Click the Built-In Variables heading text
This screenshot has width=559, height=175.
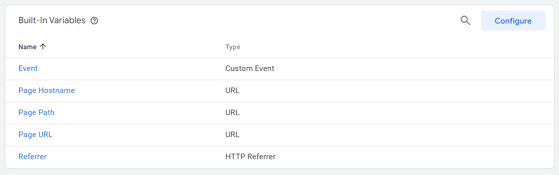(x=52, y=21)
